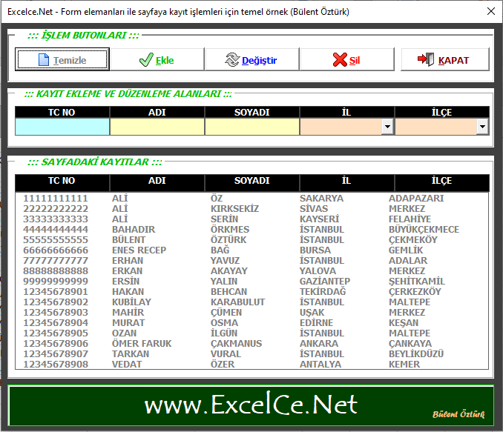503x432 pixels.
Task: Select the GAZİANTEP row
Action: pyautogui.click(x=251, y=282)
